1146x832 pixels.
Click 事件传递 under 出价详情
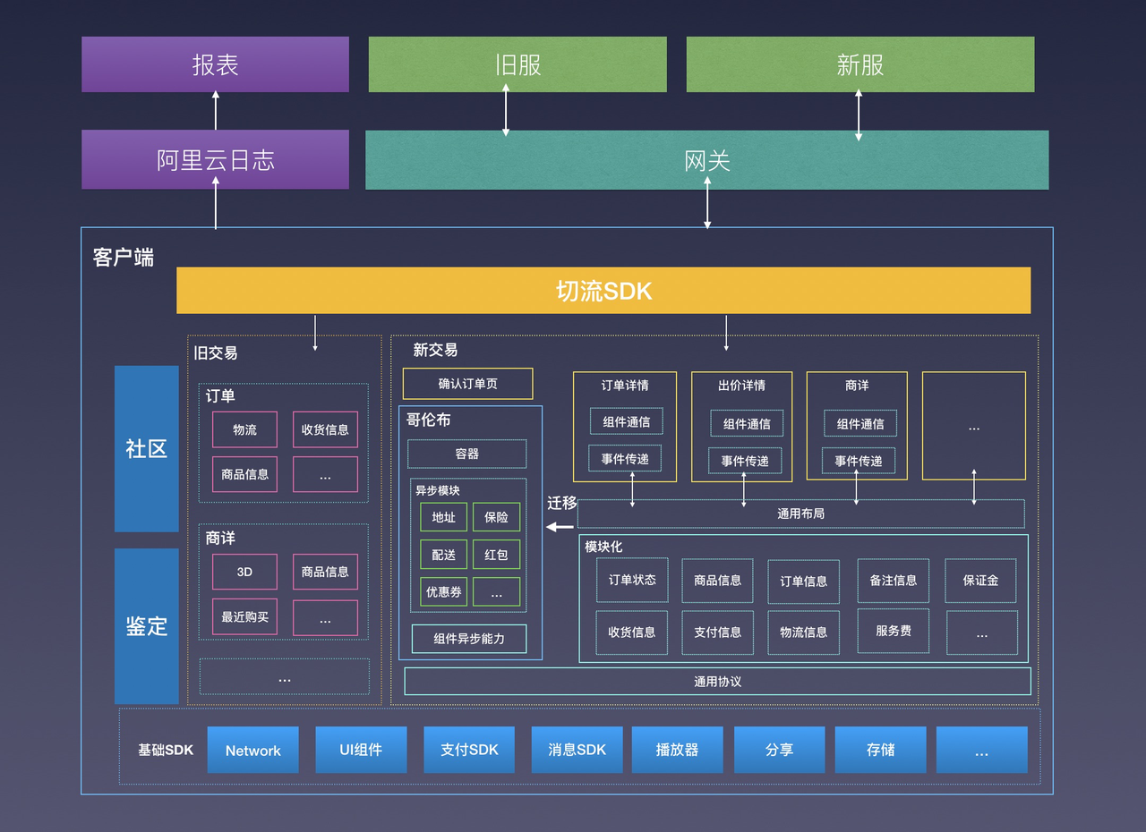coord(745,461)
